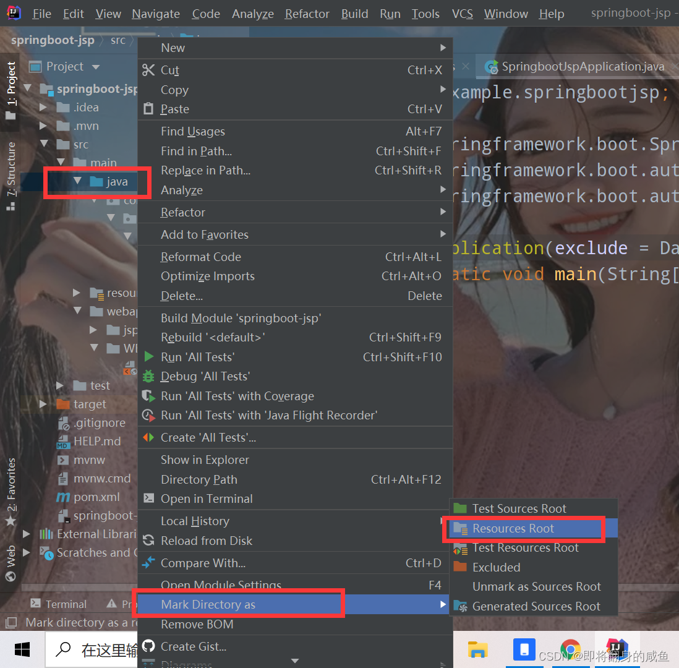
Task: Open the Web side tool tab
Action: pos(11,563)
